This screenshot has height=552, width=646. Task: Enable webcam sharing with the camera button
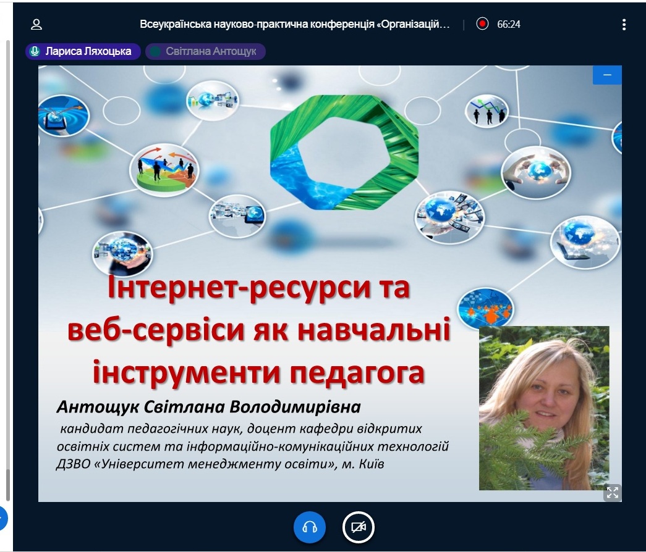tap(359, 527)
